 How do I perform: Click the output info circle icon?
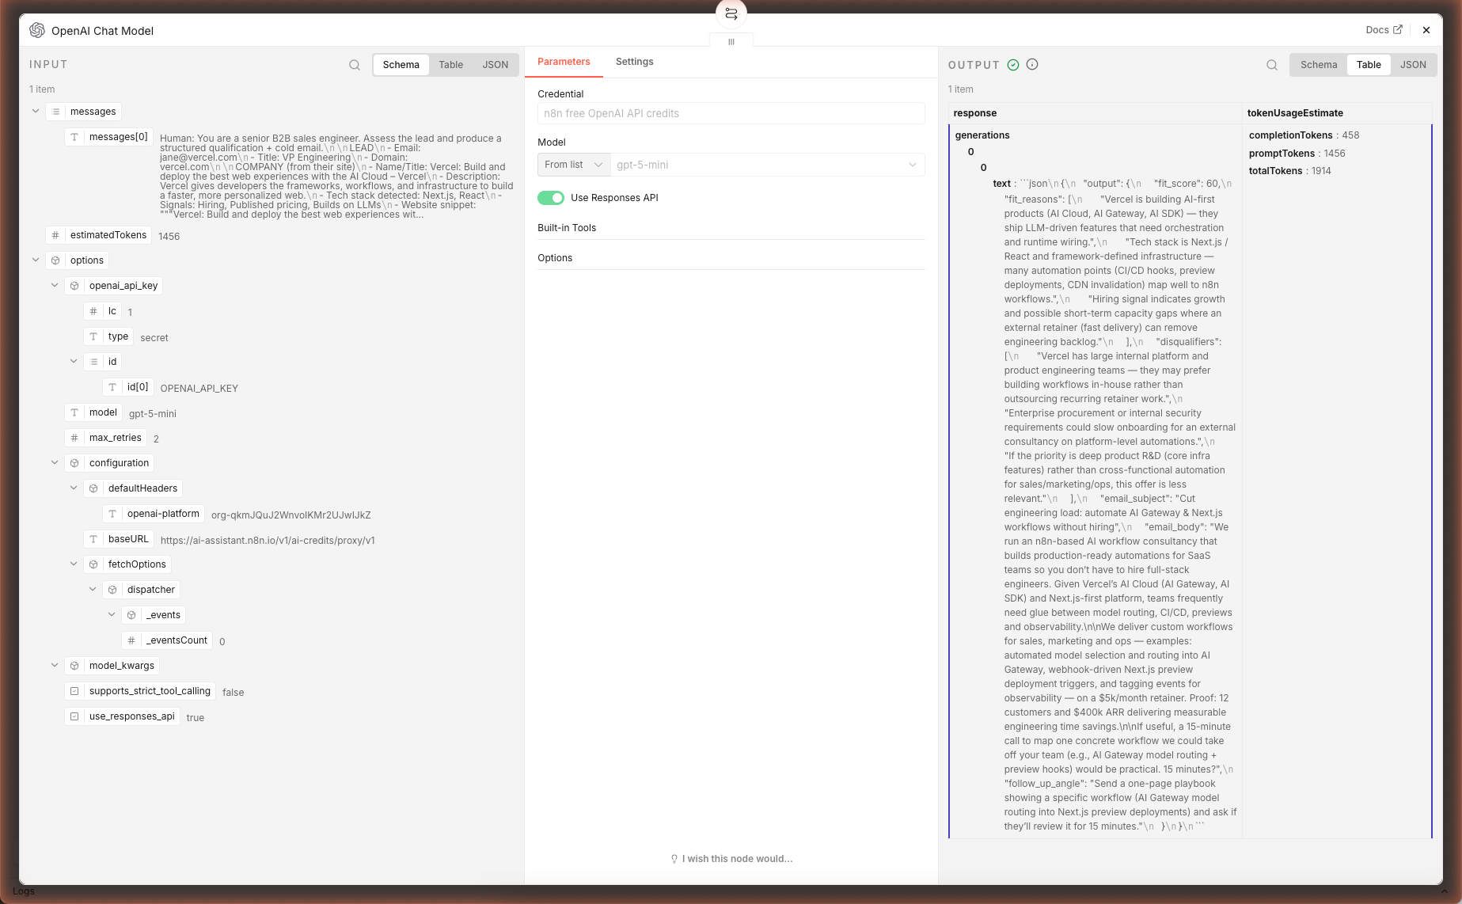pyautogui.click(x=1032, y=65)
